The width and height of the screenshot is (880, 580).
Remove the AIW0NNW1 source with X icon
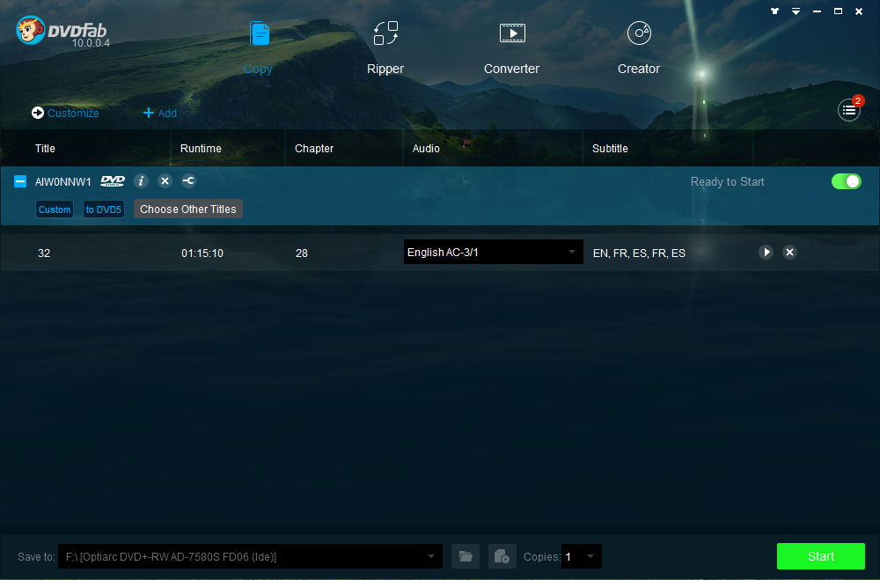[165, 180]
